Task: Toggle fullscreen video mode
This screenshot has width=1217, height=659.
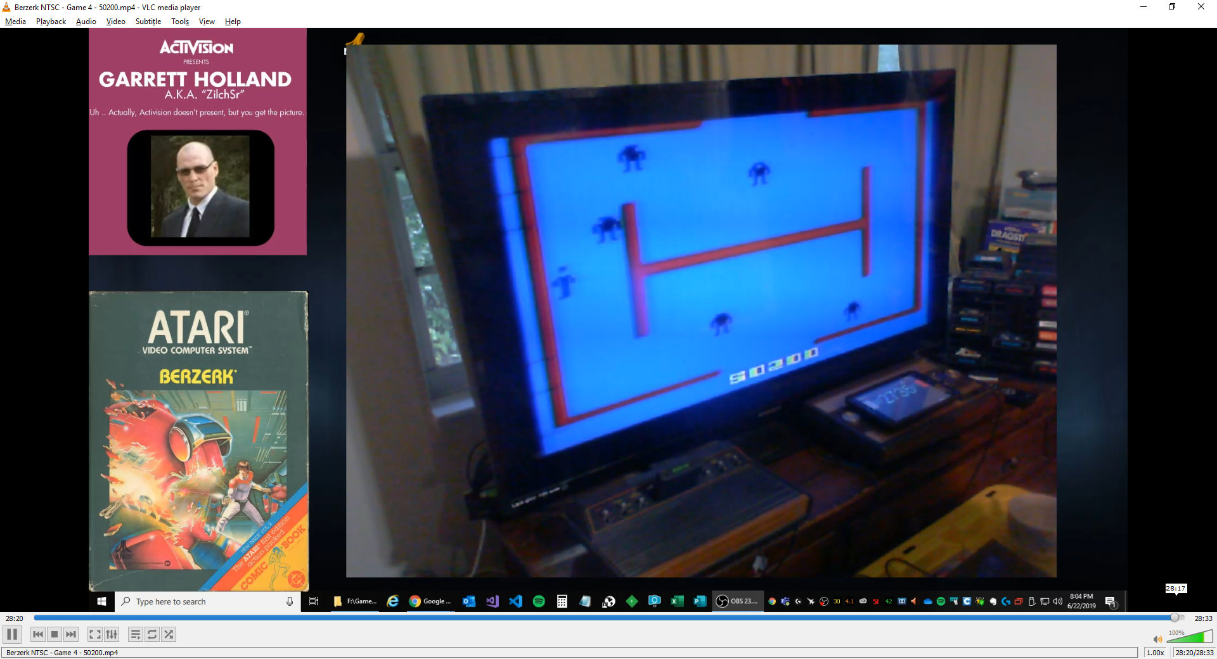Action: [94, 634]
